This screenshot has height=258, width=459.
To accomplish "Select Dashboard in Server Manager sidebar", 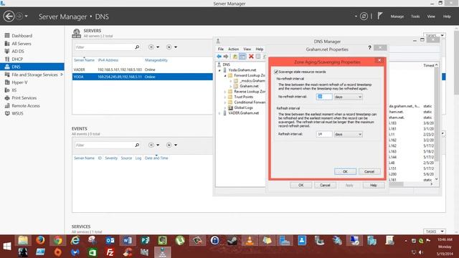I will click(x=22, y=36).
